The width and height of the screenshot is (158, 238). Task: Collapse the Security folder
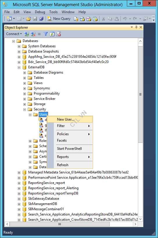24,110
